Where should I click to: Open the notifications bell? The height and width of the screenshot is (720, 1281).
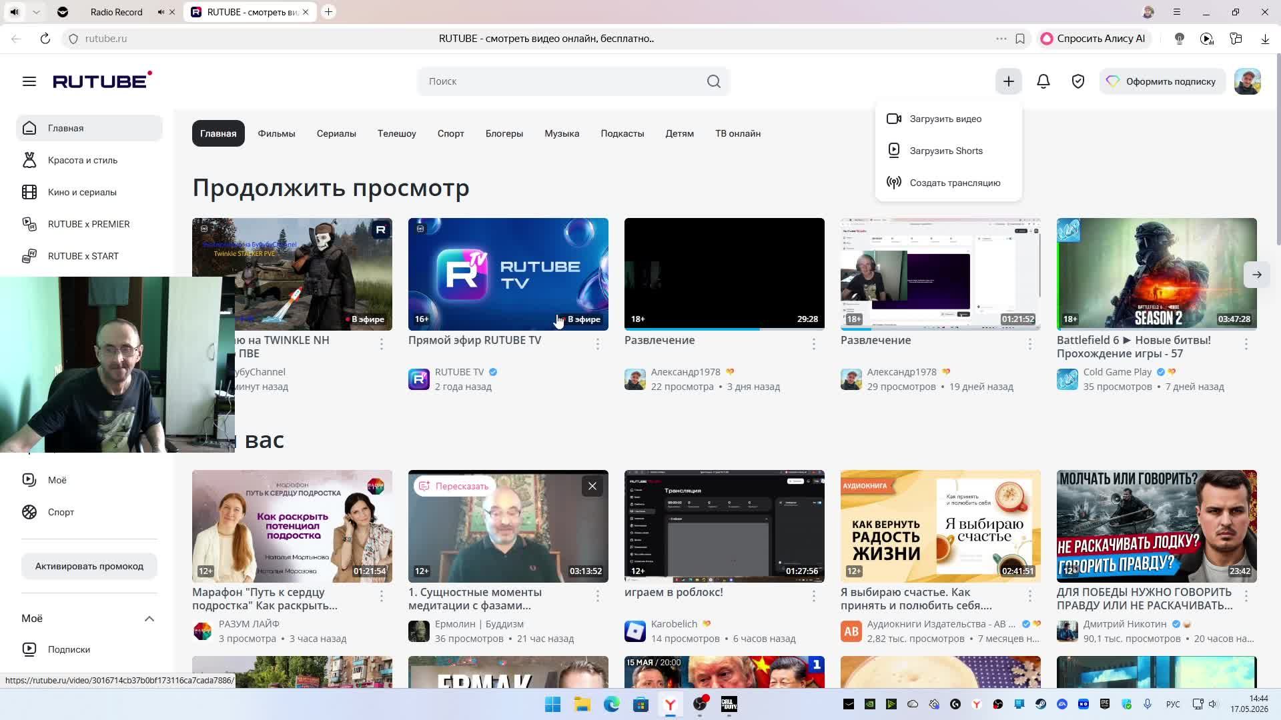pyautogui.click(x=1043, y=81)
